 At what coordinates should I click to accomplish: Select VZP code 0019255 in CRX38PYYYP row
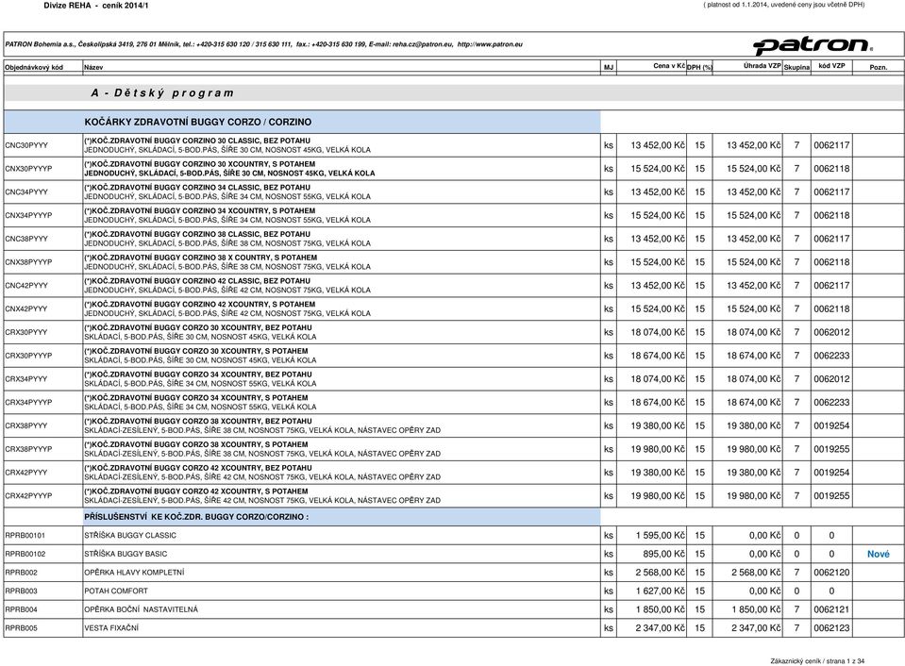point(831,450)
